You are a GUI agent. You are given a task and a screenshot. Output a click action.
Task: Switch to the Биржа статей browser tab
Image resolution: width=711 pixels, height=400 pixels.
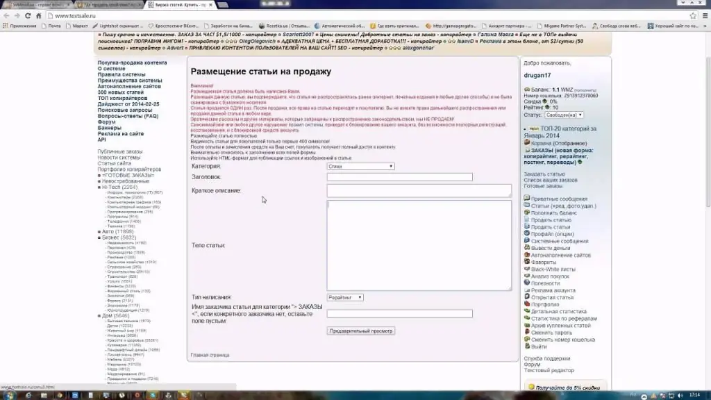coord(180,5)
